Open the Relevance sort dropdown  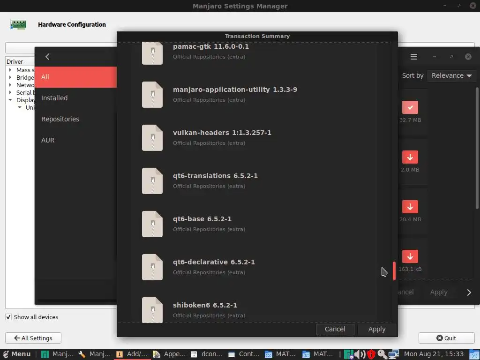pos(451,75)
